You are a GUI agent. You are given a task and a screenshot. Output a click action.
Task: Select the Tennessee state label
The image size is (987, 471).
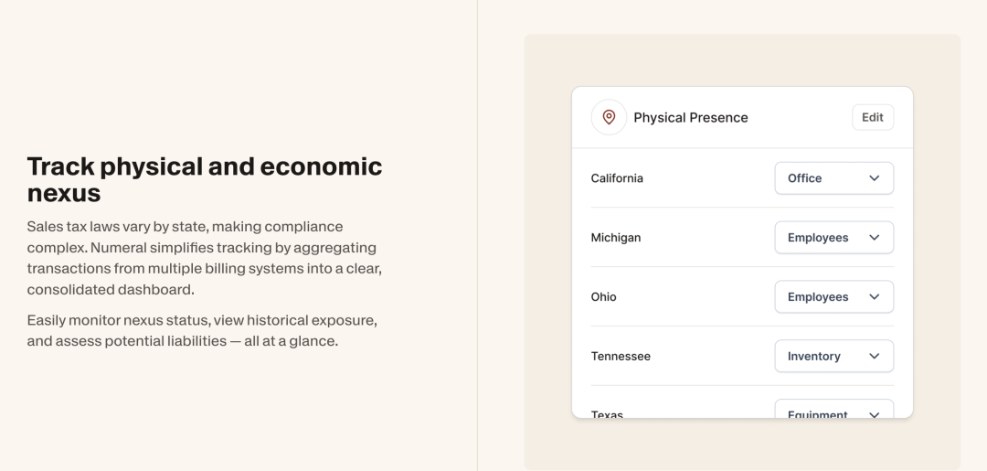point(621,356)
